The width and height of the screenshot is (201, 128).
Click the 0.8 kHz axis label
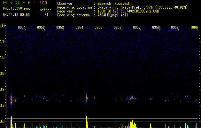coord(3,90)
